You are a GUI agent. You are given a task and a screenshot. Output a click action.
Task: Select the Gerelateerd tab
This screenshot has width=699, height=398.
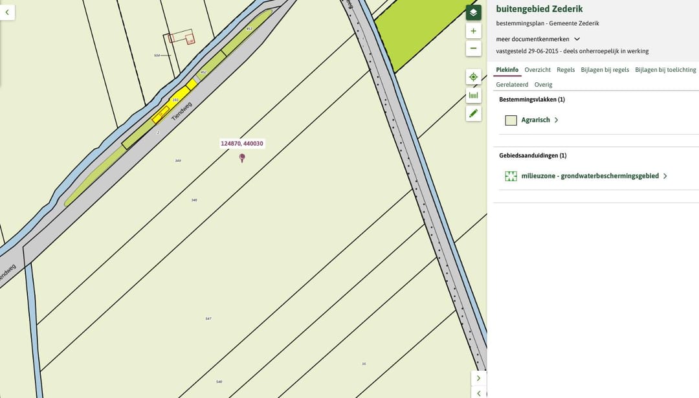pyautogui.click(x=512, y=85)
